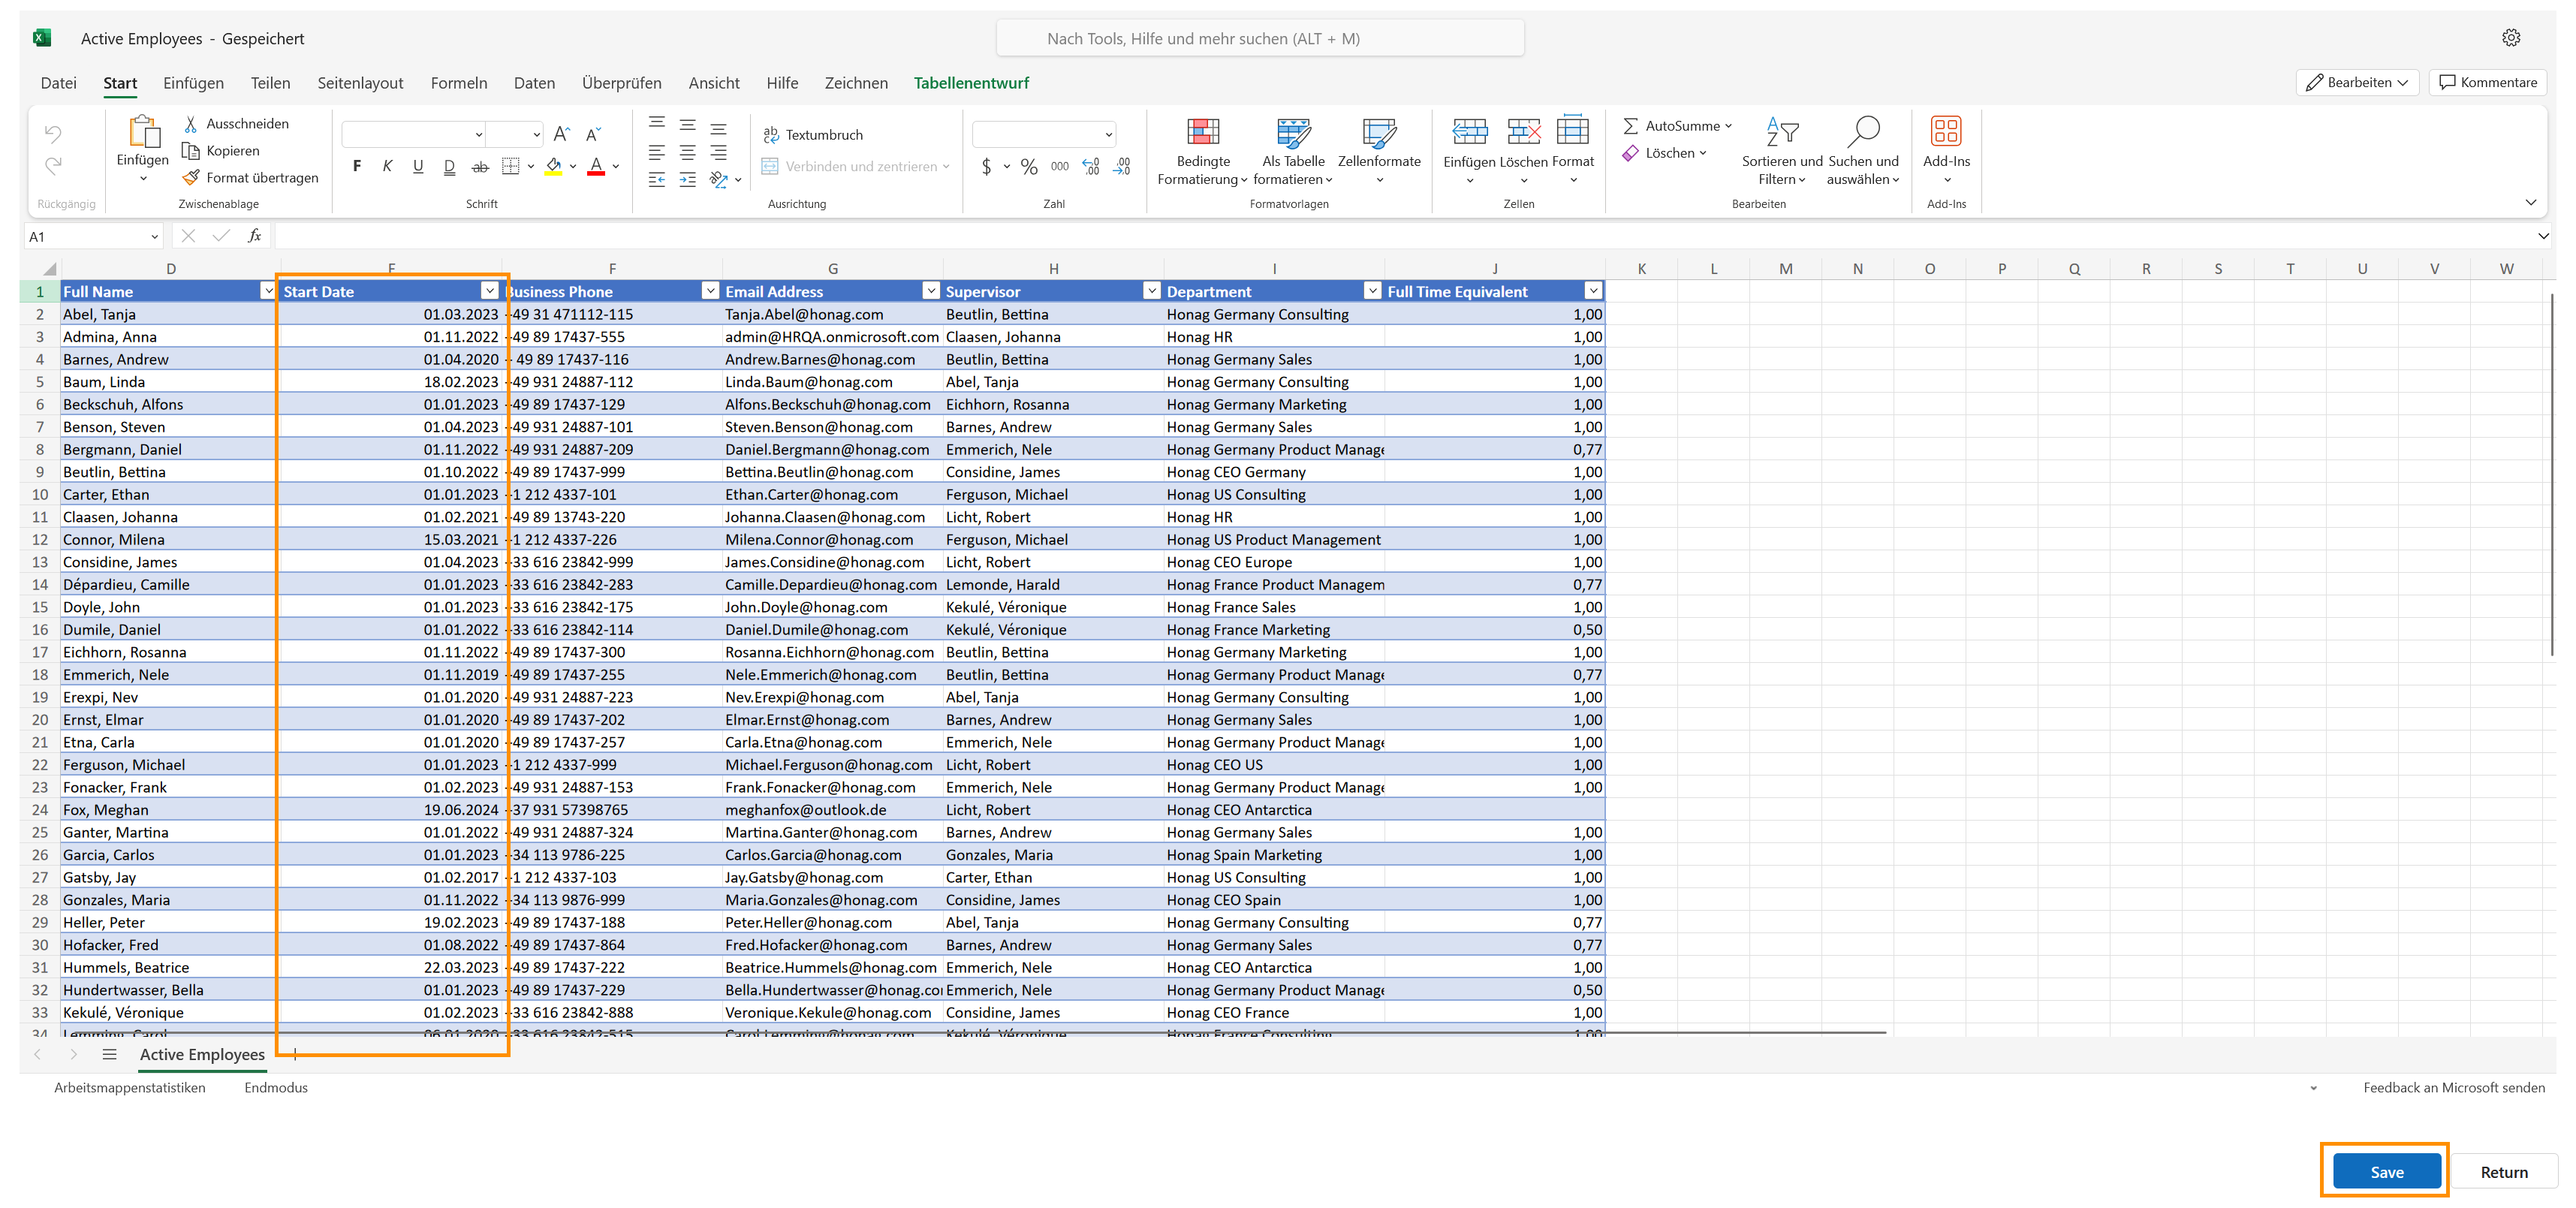
Task: Click Arbeitsmappenstatistiken in status bar
Action: (130, 1087)
